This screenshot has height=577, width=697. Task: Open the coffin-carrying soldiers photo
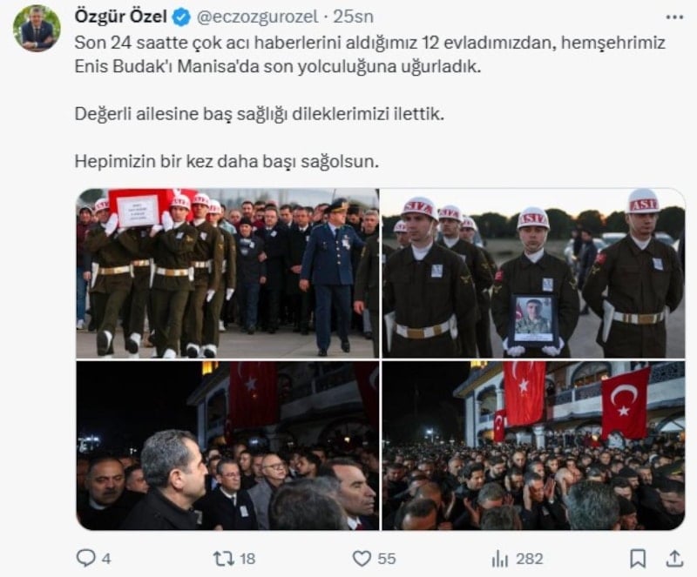pyautogui.click(x=227, y=273)
